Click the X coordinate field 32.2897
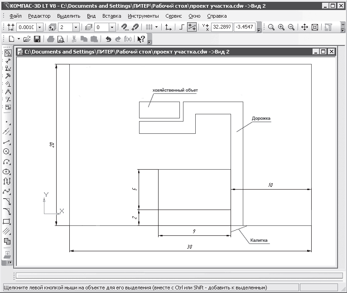The width and height of the screenshot is (347, 293). [x=222, y=27]
